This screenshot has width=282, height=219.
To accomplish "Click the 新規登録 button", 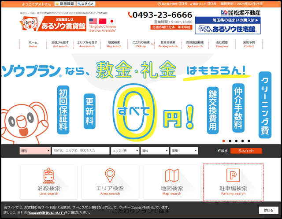I will [x=65, y=4].
